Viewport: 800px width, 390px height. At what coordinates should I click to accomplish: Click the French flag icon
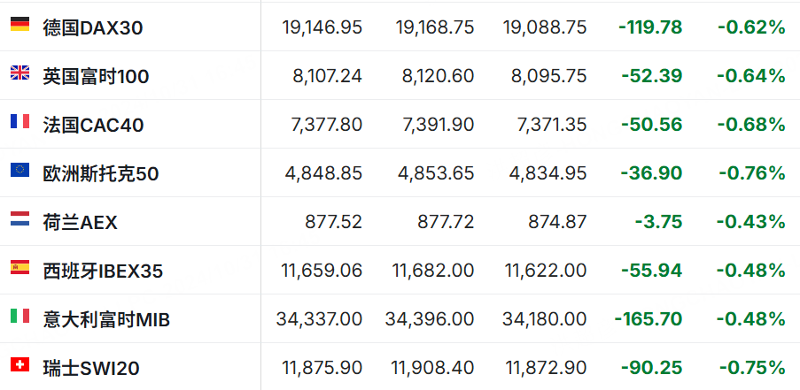tap(19, 121)
